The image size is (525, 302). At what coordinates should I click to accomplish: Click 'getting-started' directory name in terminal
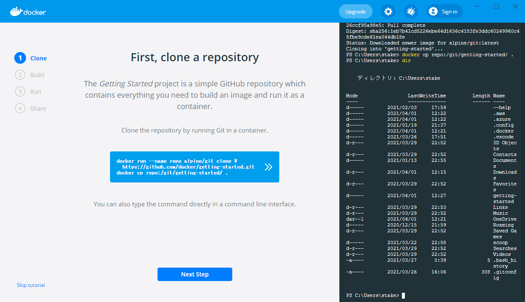pyautogui.click(x=504, y=198)
